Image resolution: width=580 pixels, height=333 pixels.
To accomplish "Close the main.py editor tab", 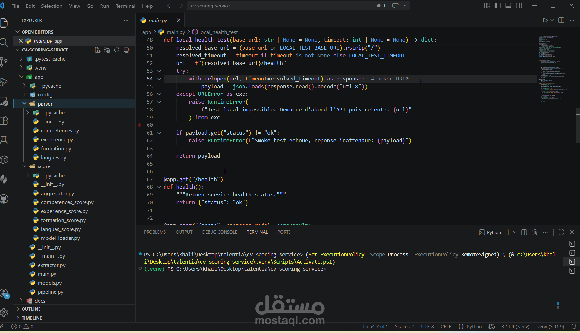I will (179, 20).
